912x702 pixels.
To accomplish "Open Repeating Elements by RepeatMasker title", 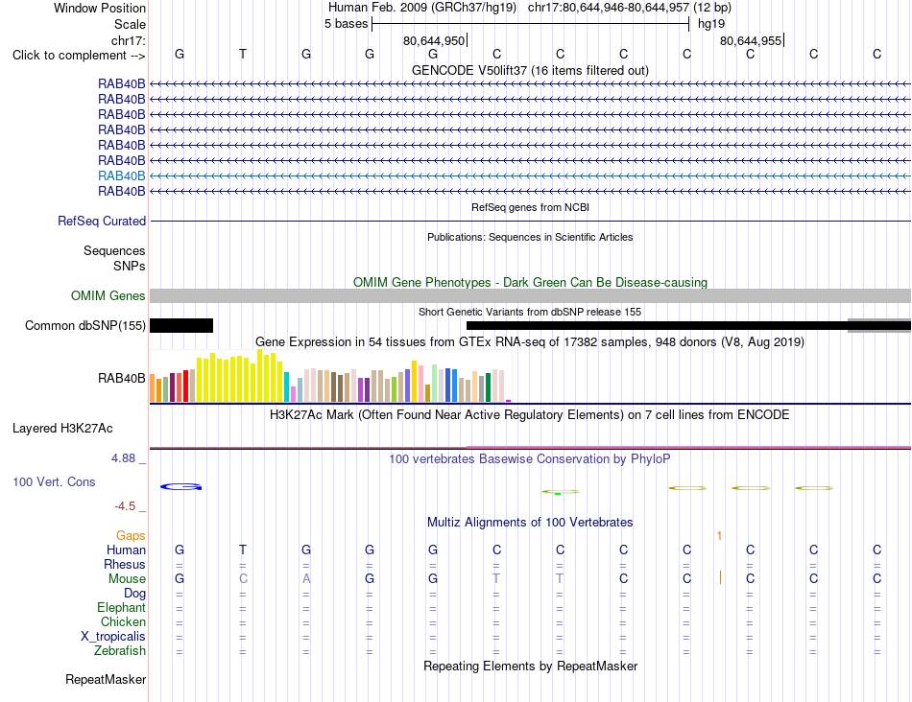I will tap(530, 666).
